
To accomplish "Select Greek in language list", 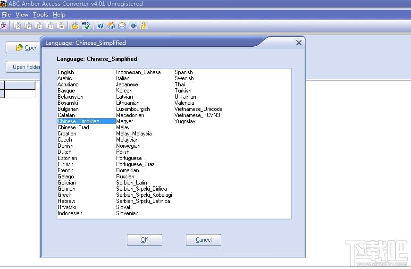I will click(64, 195).
